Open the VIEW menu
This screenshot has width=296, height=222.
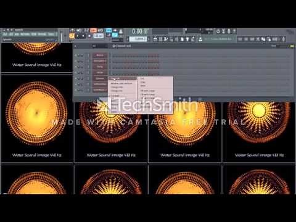click(x=34, y=35)
